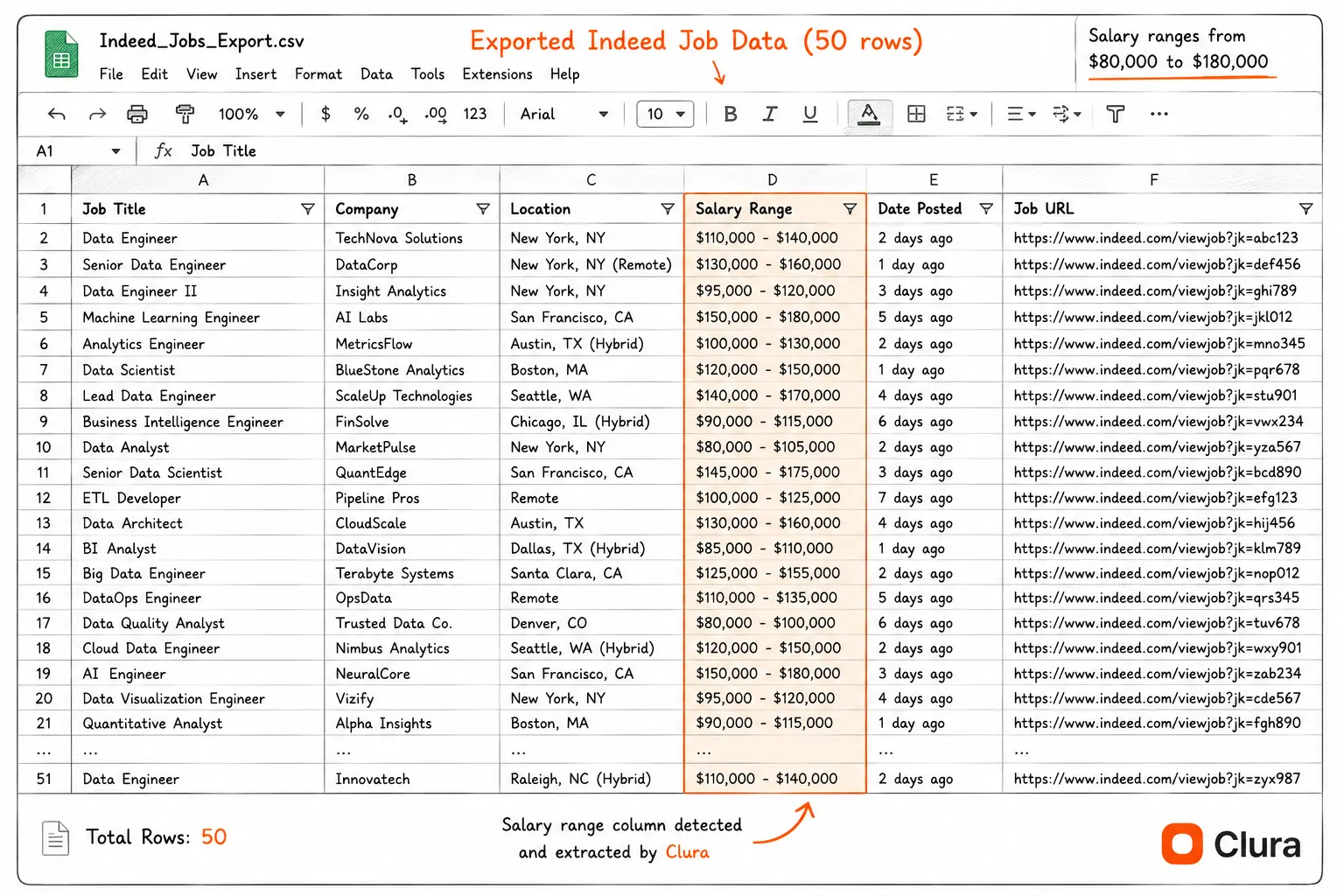Open the jk=jkl012 job URL

[x=1152, y=318]
